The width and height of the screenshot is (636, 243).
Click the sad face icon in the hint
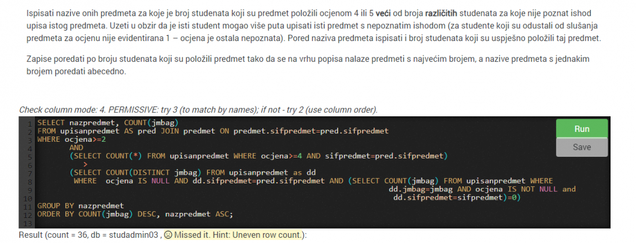point(168,235)
